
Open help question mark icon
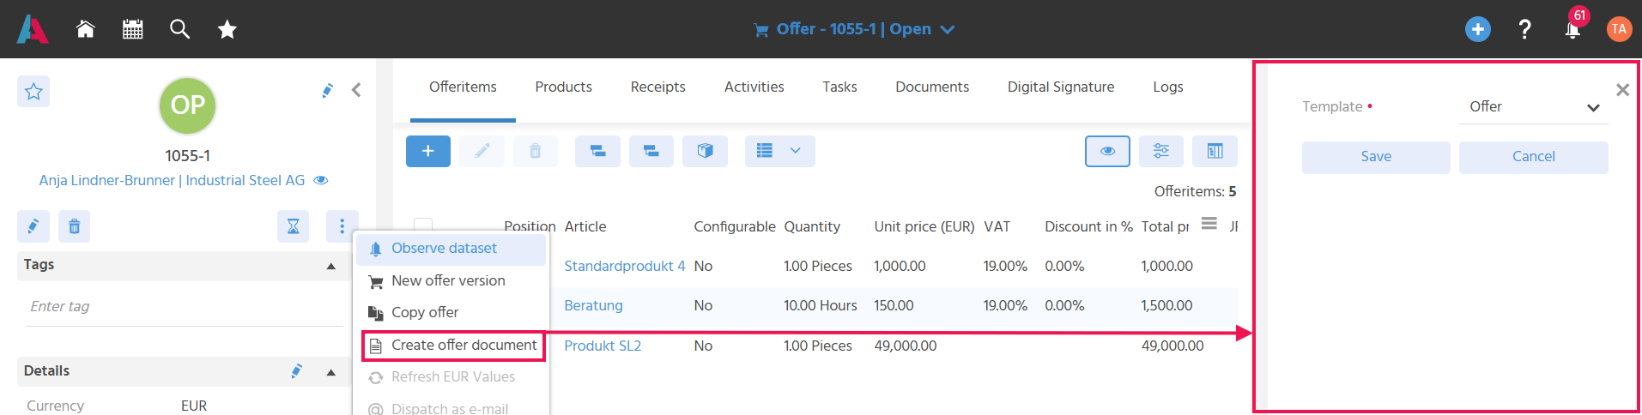[x=1524, y=29]
